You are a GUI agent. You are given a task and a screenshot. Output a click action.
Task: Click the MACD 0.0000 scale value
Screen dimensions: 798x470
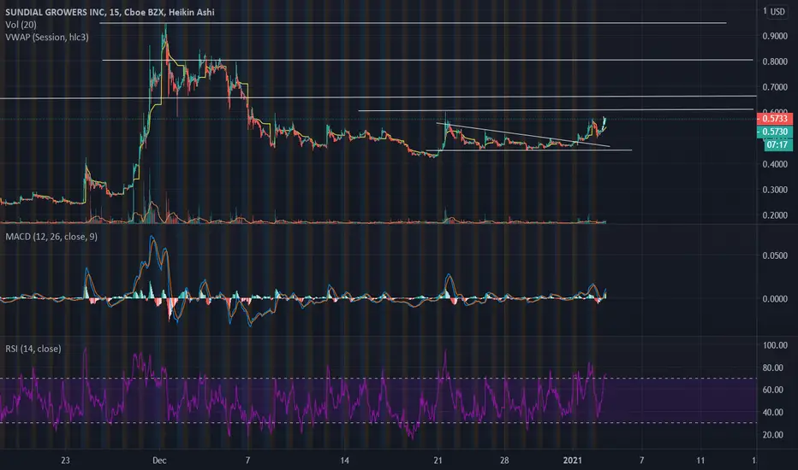[775, 299]
